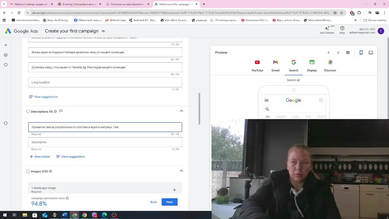Switch preview to mobile device view

click(361, 53)
